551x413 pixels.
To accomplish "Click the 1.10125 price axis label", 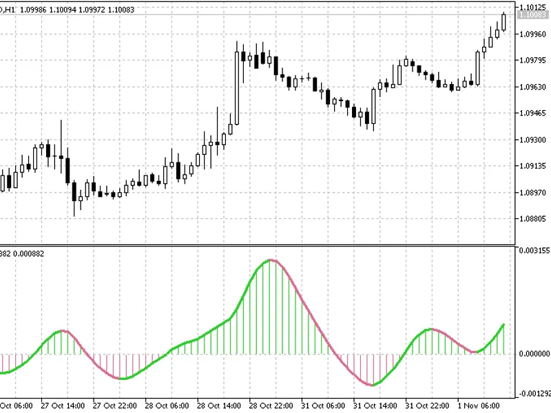I will (x=532, y=7).
